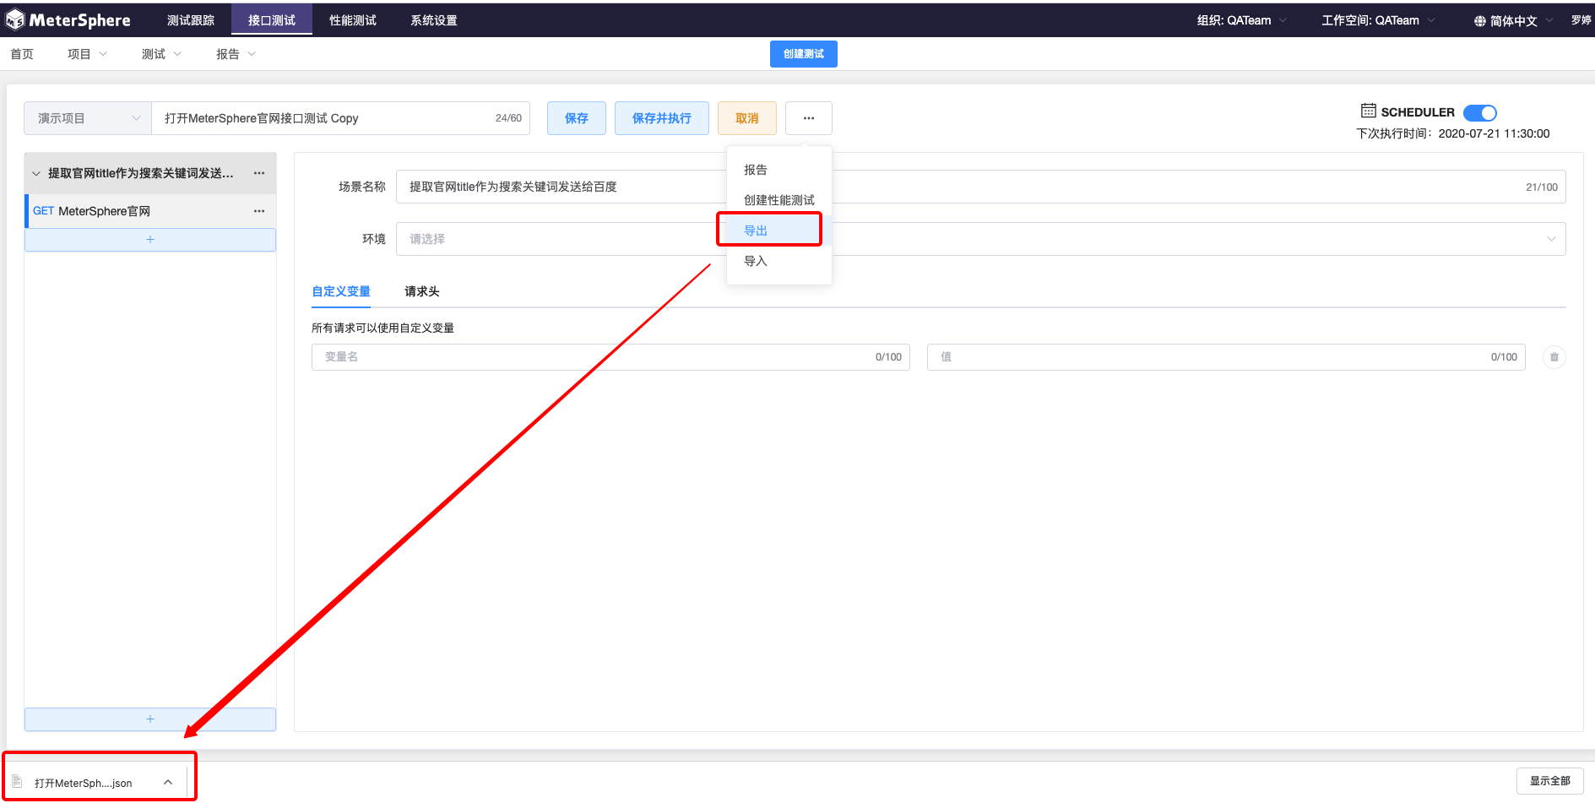Click the 场景名称 scenario name field
This screenshot has width=1595, height=803.
click(x=980, y=187)
